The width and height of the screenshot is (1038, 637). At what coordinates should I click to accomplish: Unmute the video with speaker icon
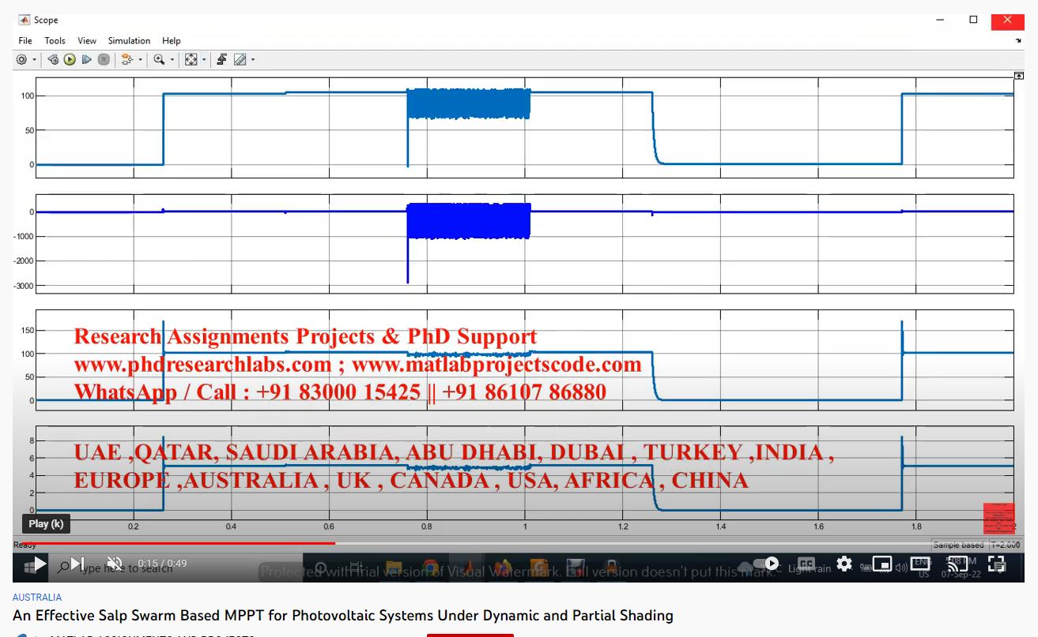pos(115,564)
